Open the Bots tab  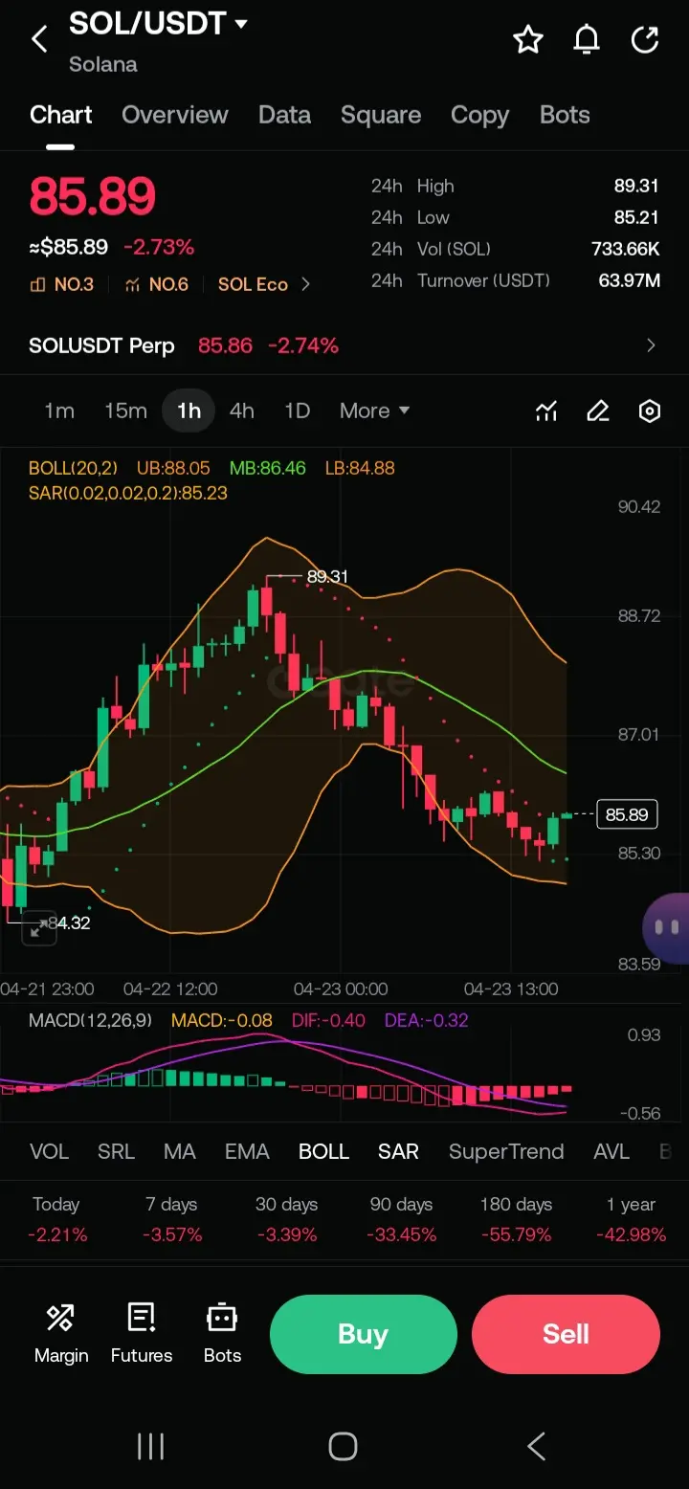pyautogui.click(x=565, y=115)
